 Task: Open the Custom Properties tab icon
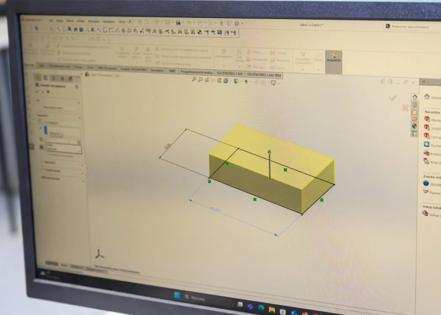[414, 134]
